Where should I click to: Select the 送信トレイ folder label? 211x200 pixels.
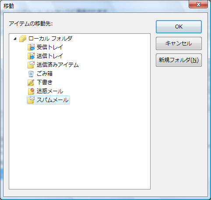(x=50, y=56)
